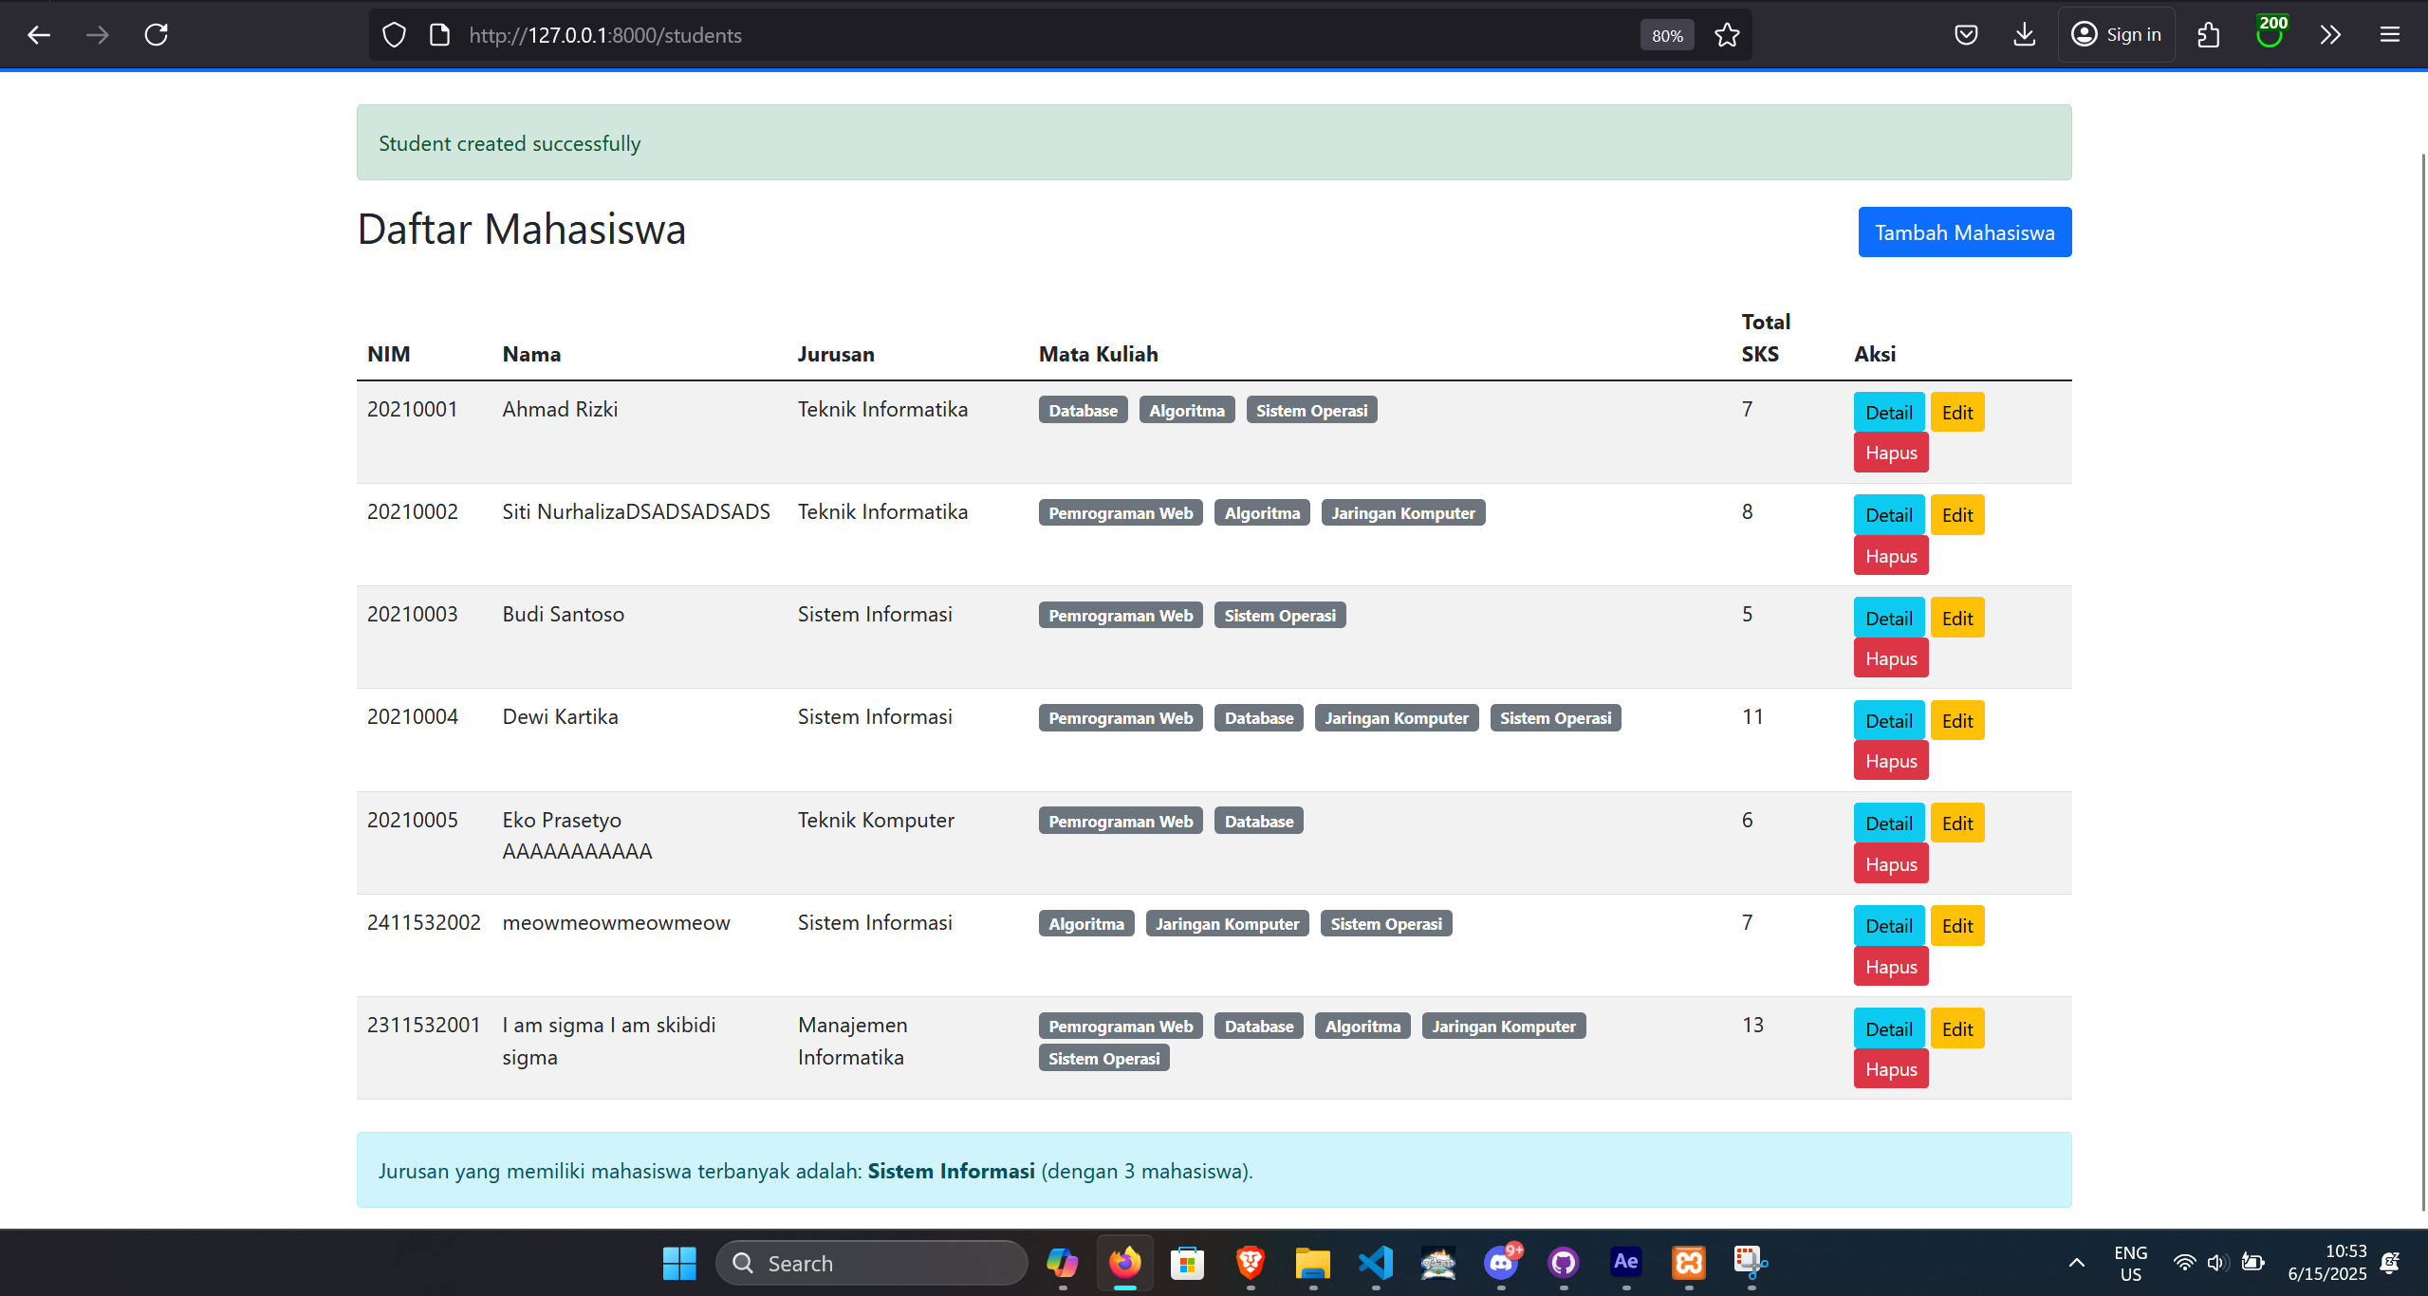This screenshot has width=2428, height=1296.
Task: Click the Save to Pocket icon
Action: 1966,35
